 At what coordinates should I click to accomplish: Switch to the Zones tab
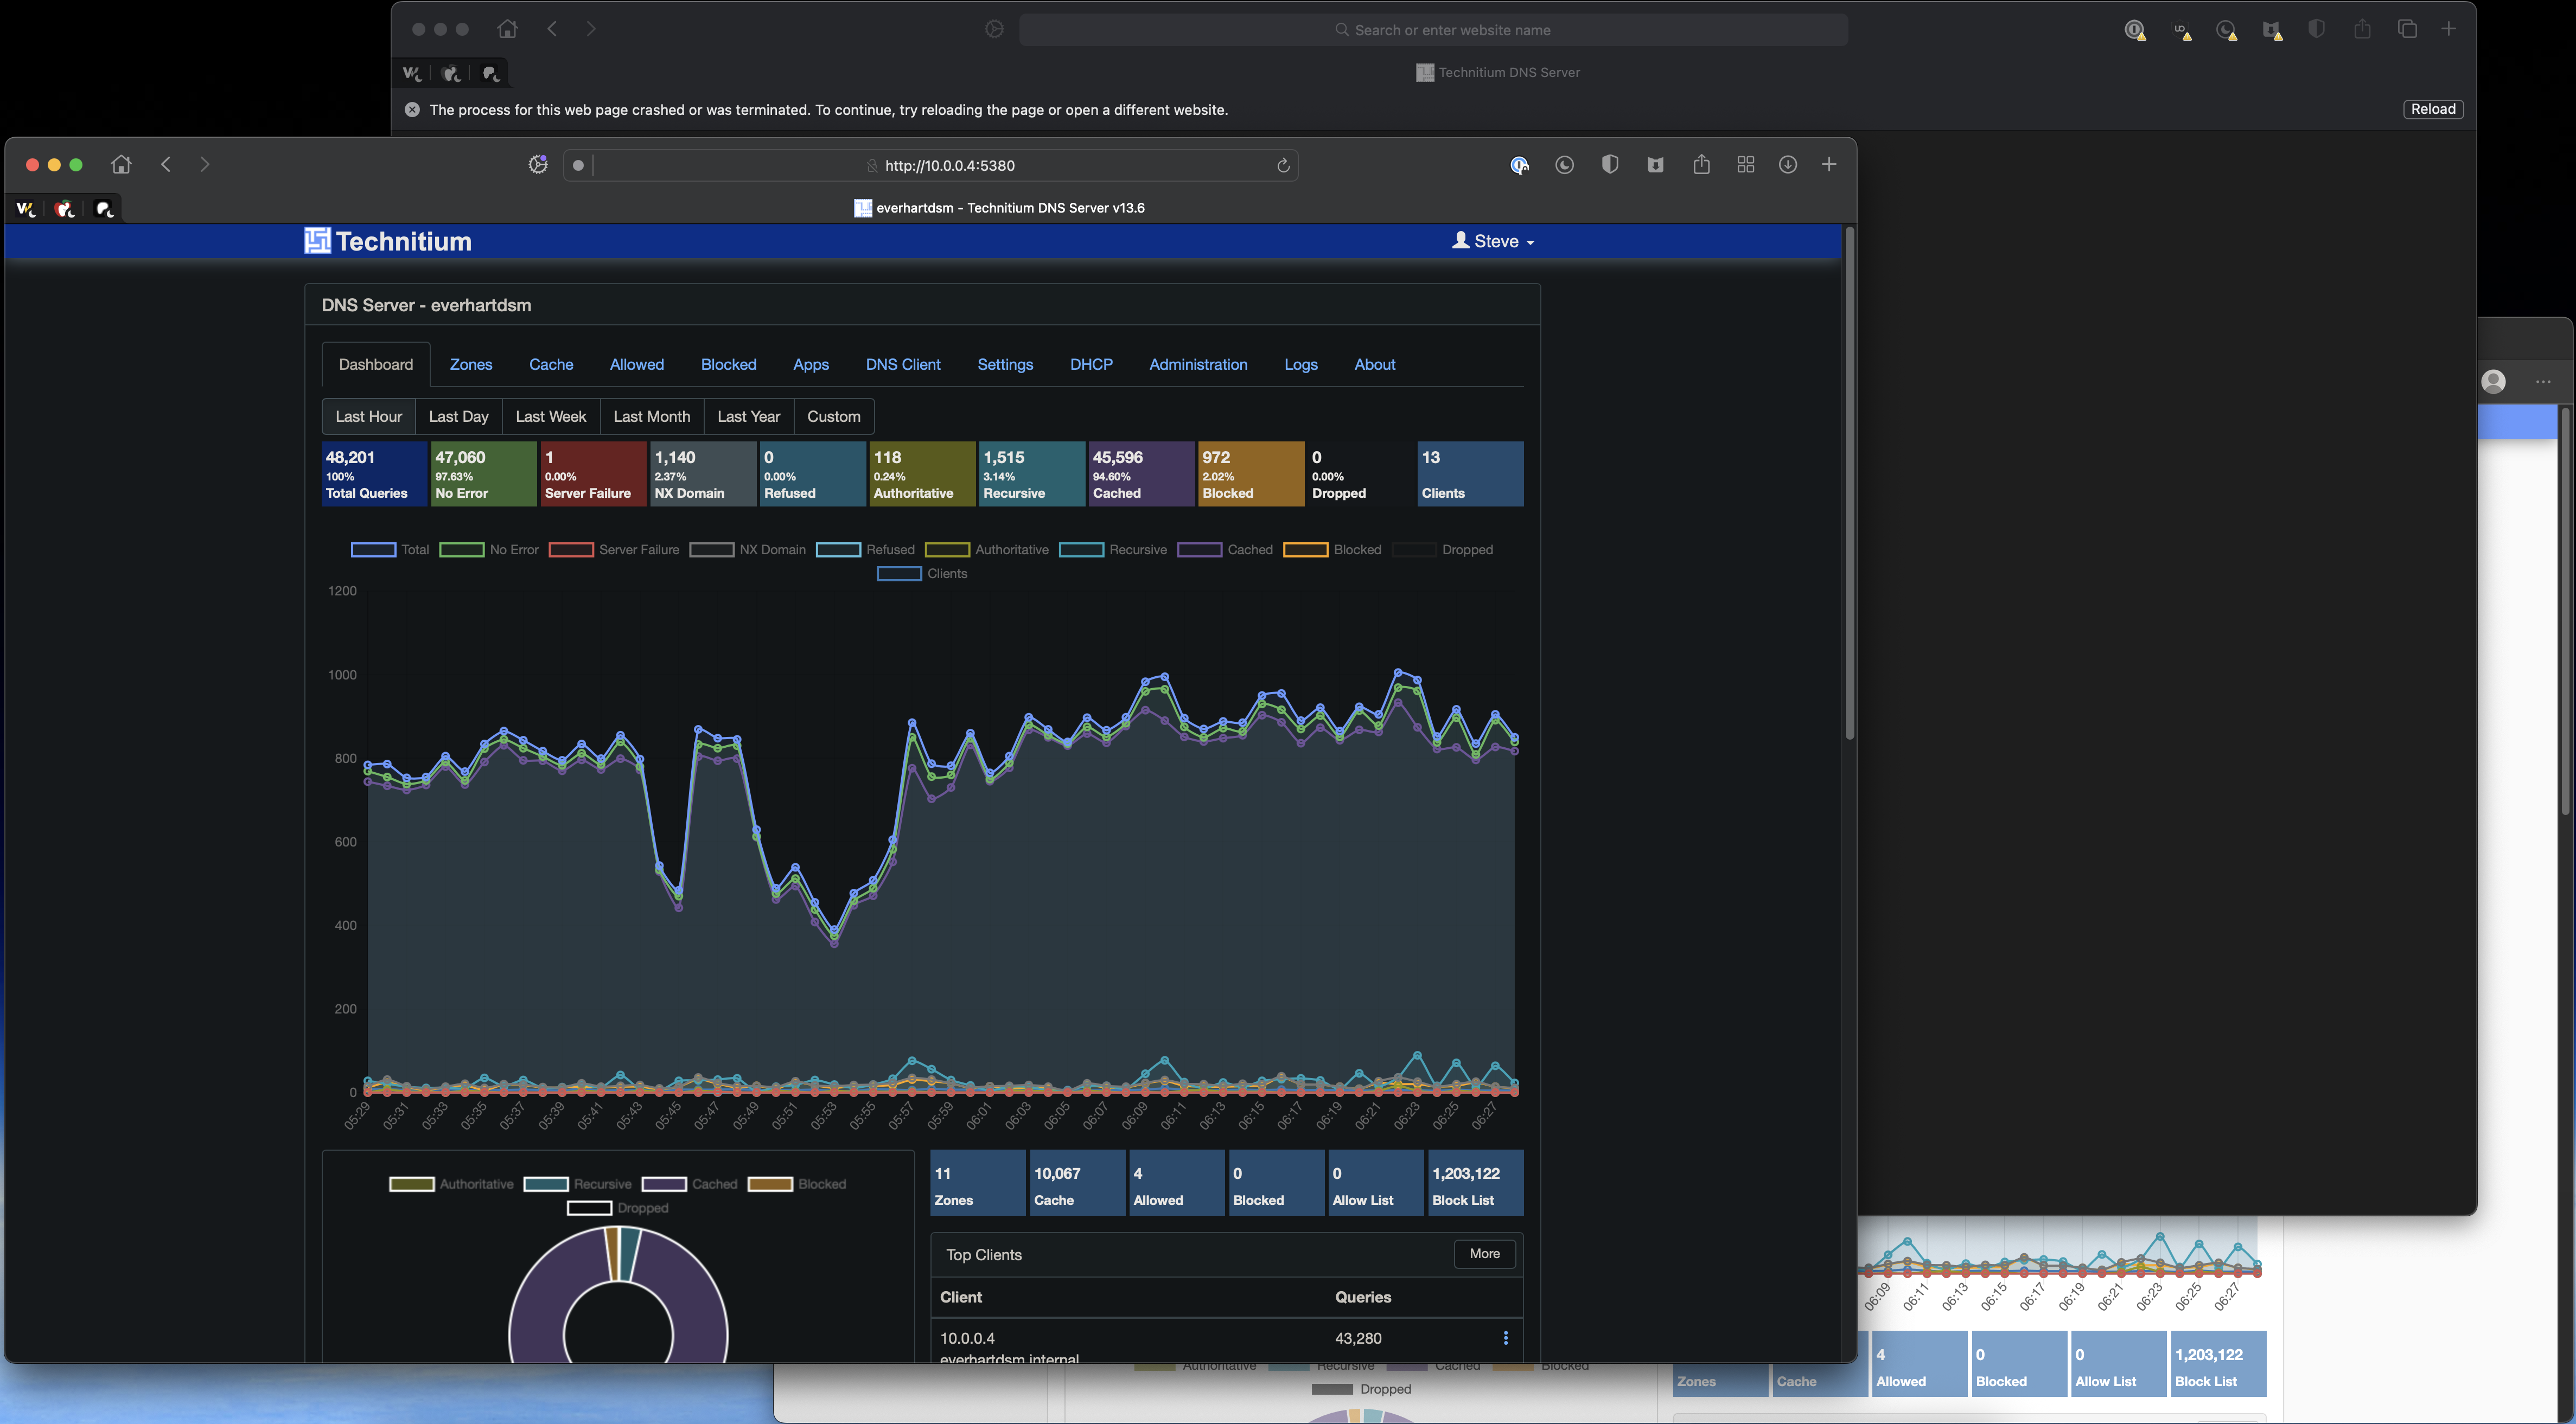470,365
